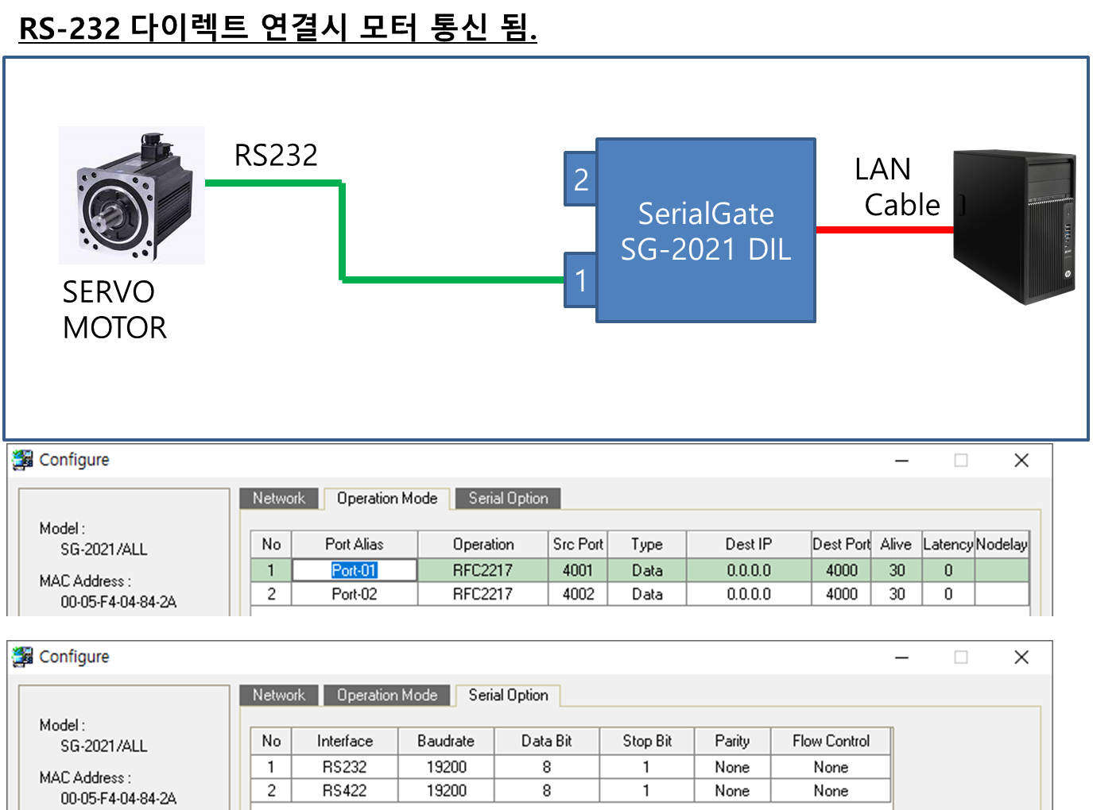Image resolution: width=1093 pixels, height=810 pixels.
Task: Minimize the lower Configure window
Action: [901, 658]
